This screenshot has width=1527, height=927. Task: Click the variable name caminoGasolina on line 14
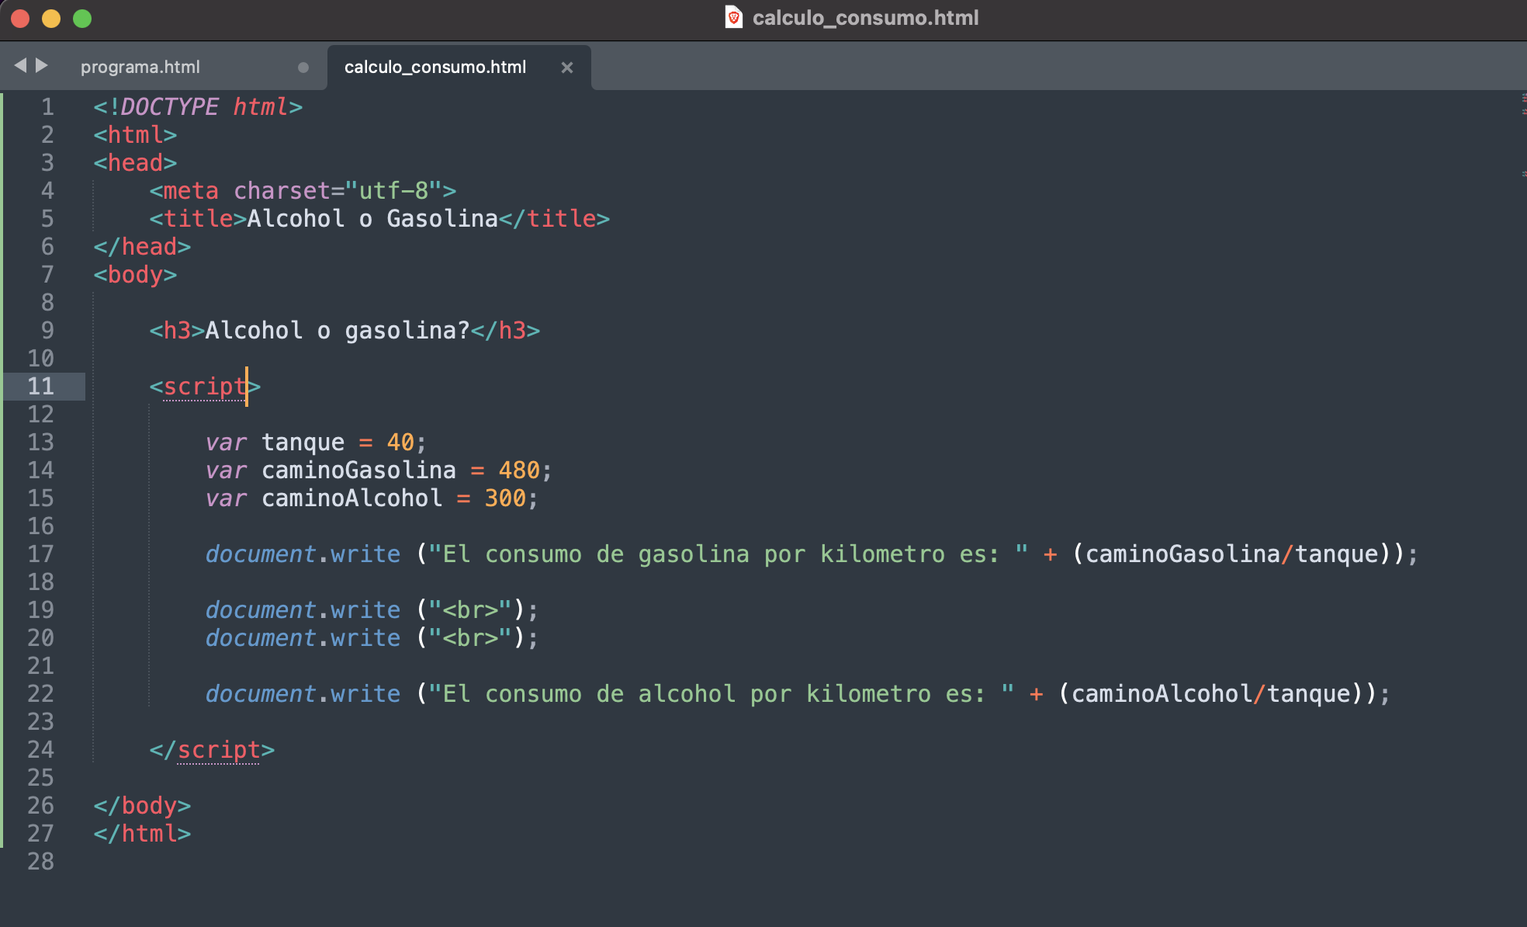pyautogui.click(x=358, y=470)
